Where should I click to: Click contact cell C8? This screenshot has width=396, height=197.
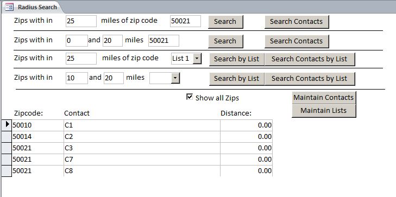142,171
